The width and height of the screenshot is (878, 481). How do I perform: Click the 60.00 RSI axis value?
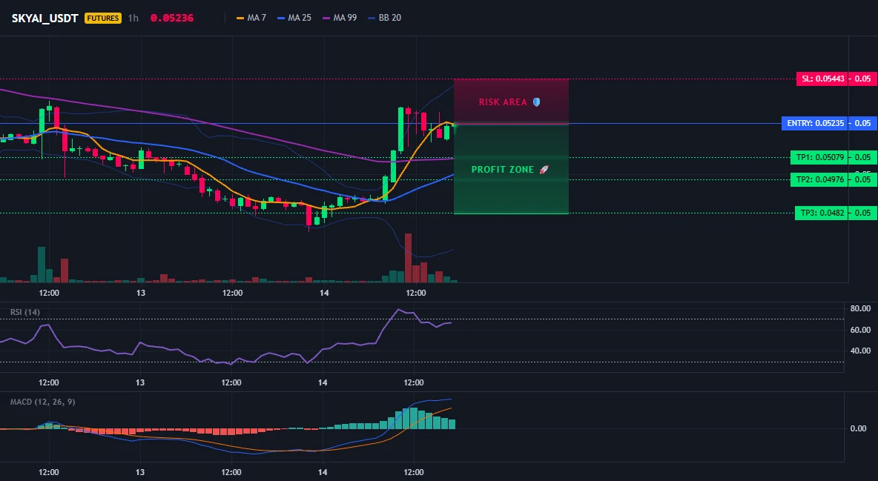coord(860,330)
